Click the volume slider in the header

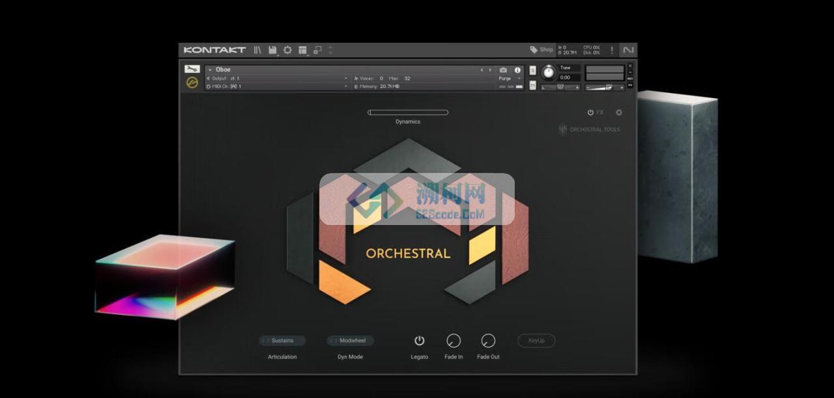pyautogui.click(x=604, y=87)
